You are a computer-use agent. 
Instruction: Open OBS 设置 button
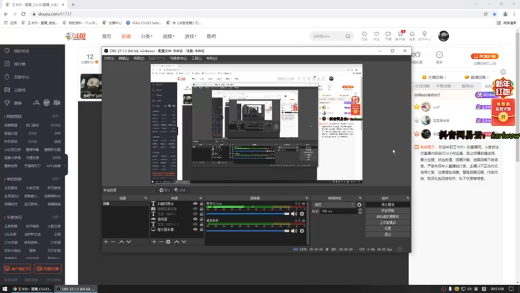pyautogui.click(x=387, y=229)
